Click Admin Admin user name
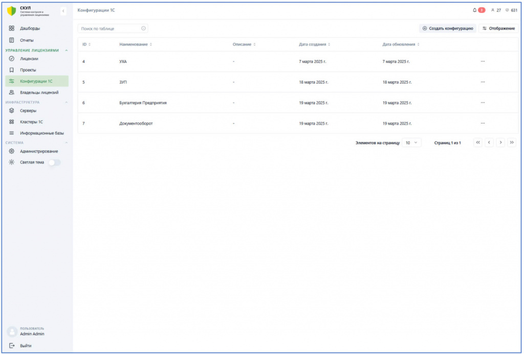This screenshot has height=354, width=524. click(x=32, y=334)
